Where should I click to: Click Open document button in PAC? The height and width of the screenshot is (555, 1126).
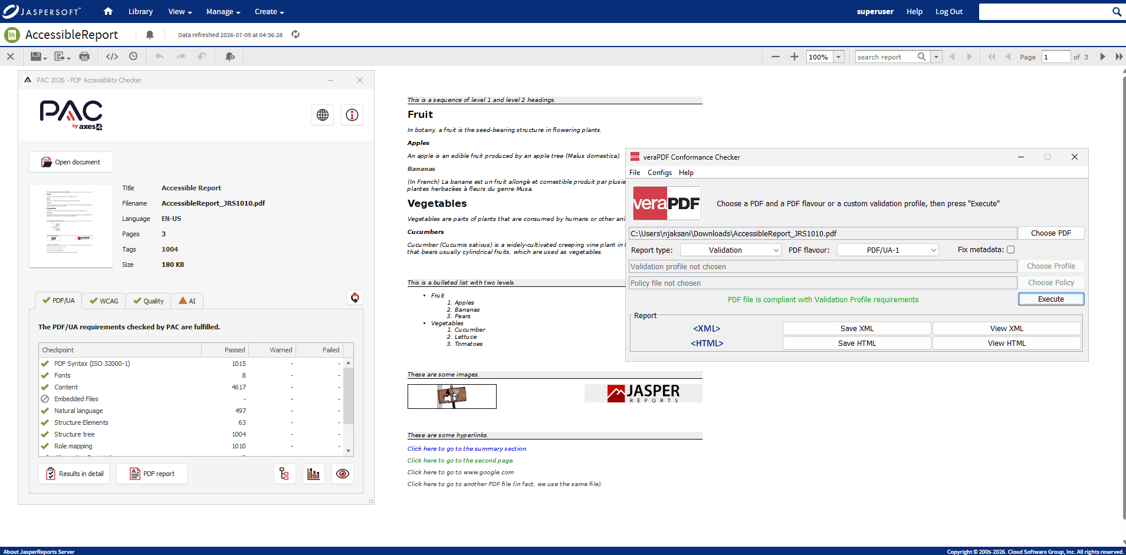71,162
